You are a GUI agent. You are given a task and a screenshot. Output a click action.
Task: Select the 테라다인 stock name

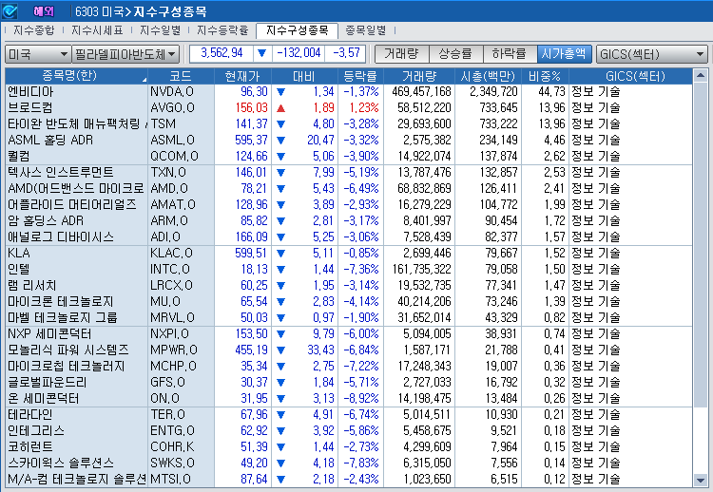pyautogui.click(x=30, y=414)
